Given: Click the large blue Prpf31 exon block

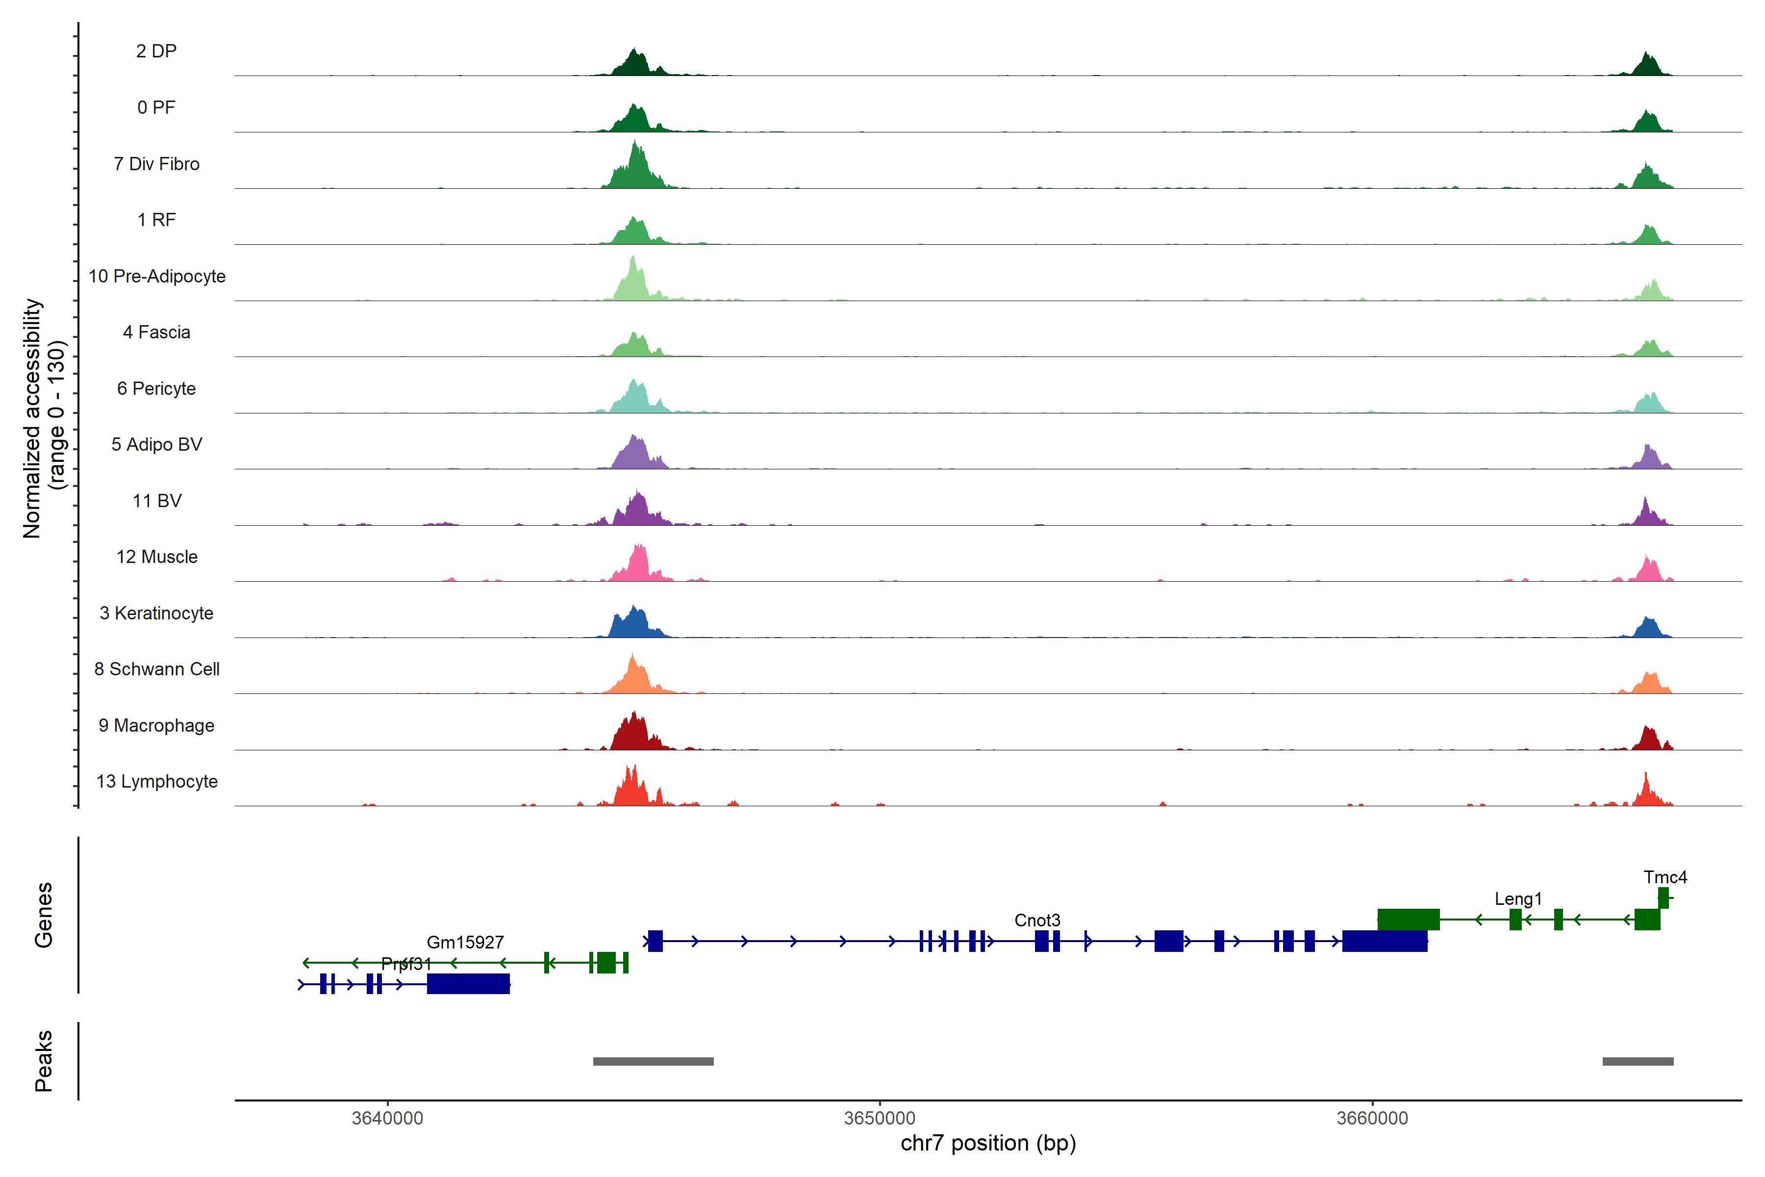Looking at the screenshot, I should click(468, 983).
